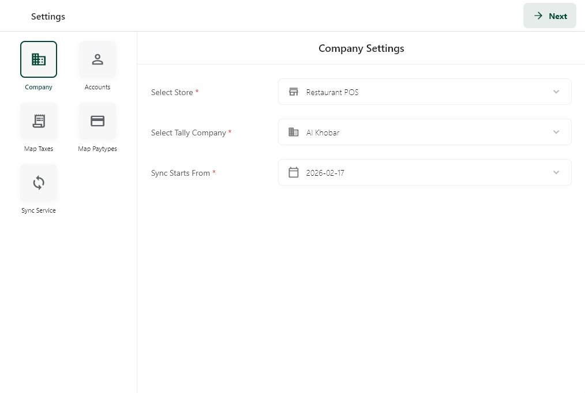
Task: Select the Map Taxes receipt icon
Action: [x=39, y=121]
